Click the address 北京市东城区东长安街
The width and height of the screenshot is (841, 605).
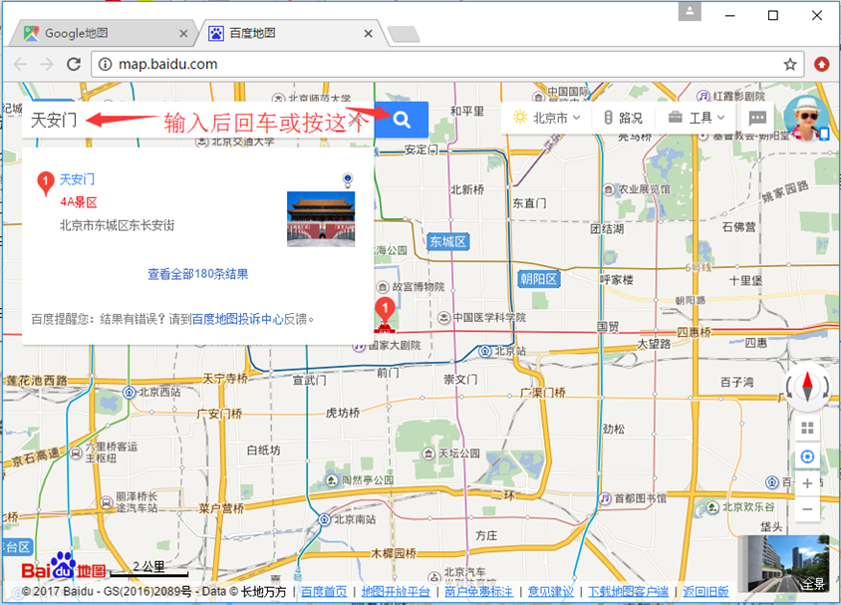117,225
